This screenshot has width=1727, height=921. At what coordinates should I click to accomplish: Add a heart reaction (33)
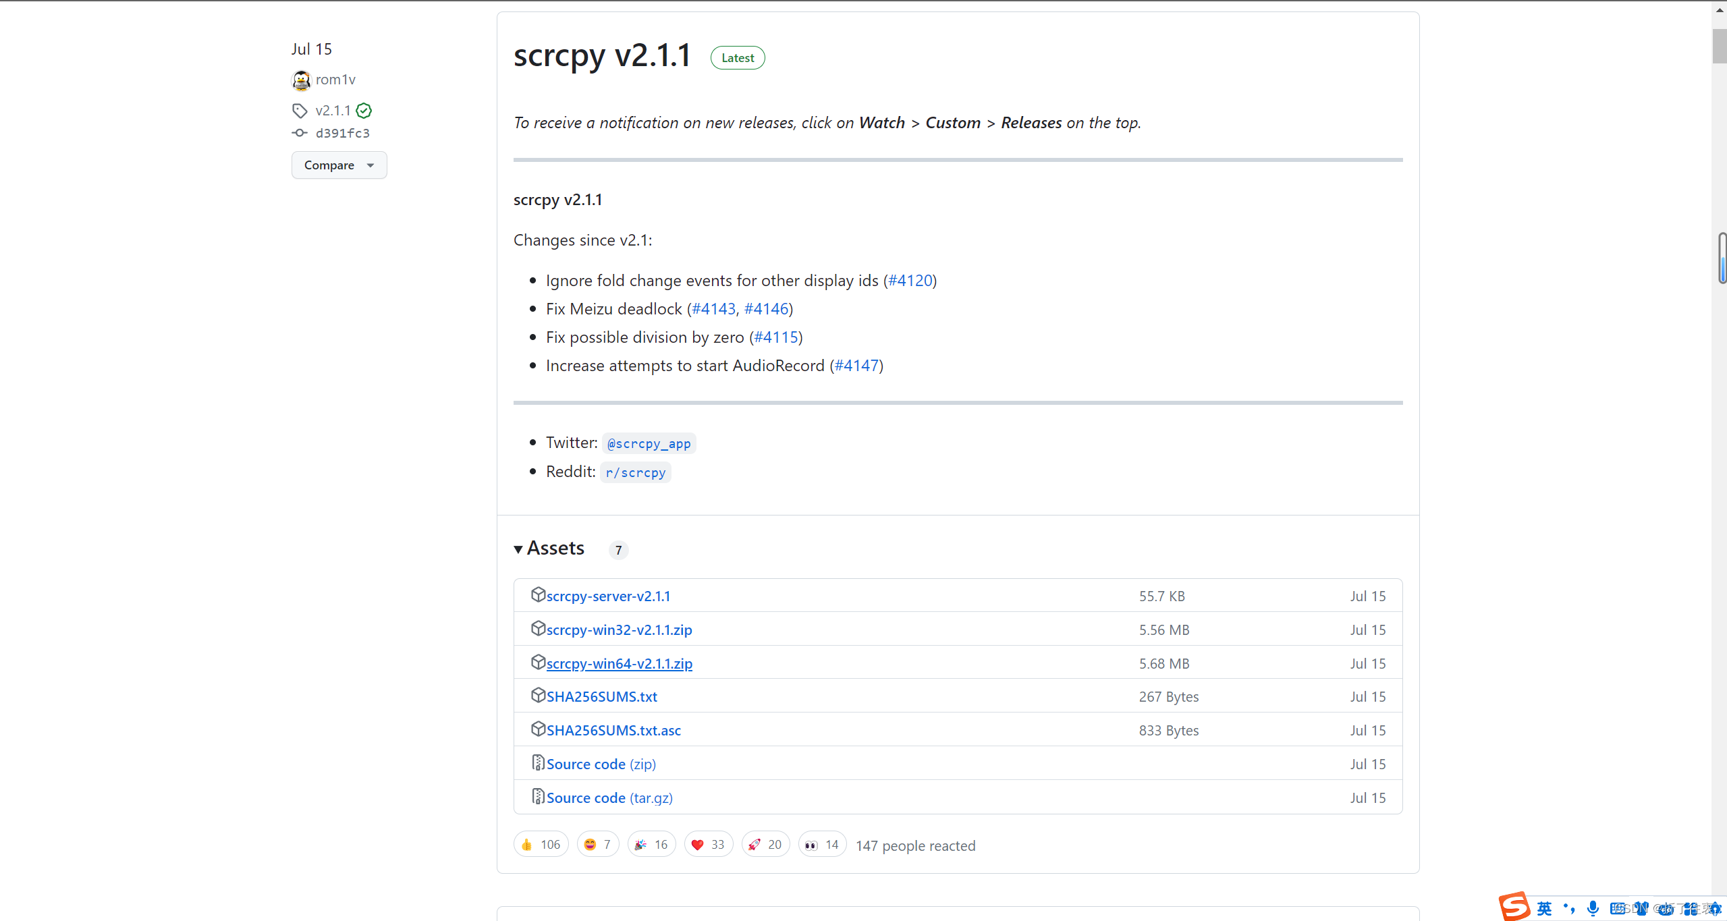click(709, 845)
